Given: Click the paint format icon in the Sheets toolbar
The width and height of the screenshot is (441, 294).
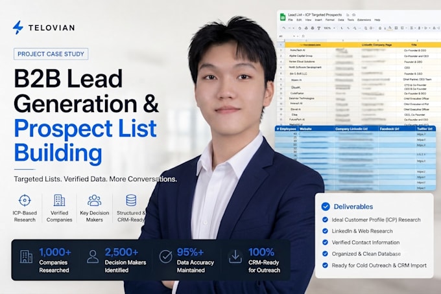Looking at the screenshot, I should (319, 28).
